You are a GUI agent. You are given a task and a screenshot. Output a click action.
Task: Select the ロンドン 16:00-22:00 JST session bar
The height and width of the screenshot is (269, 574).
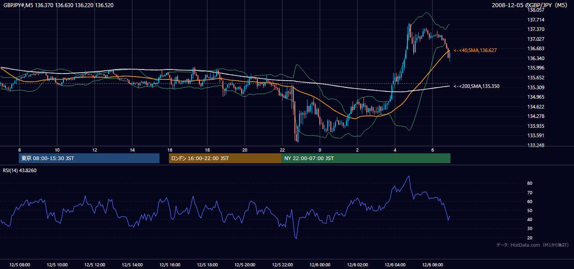click(225, 158)
